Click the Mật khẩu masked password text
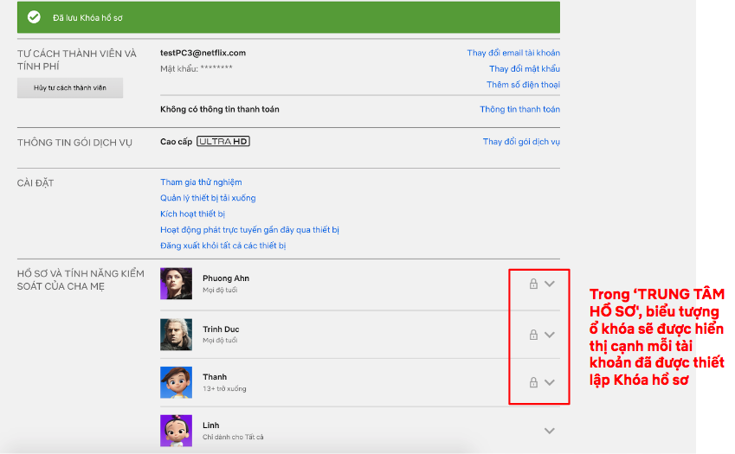The width and height of the screenshot is (735, 454). click(x=197, y=69)
